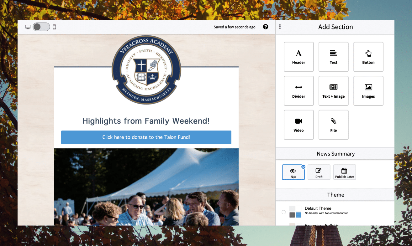412x246 pixels.
Task: Add a Button section
Action: point(368,57)
